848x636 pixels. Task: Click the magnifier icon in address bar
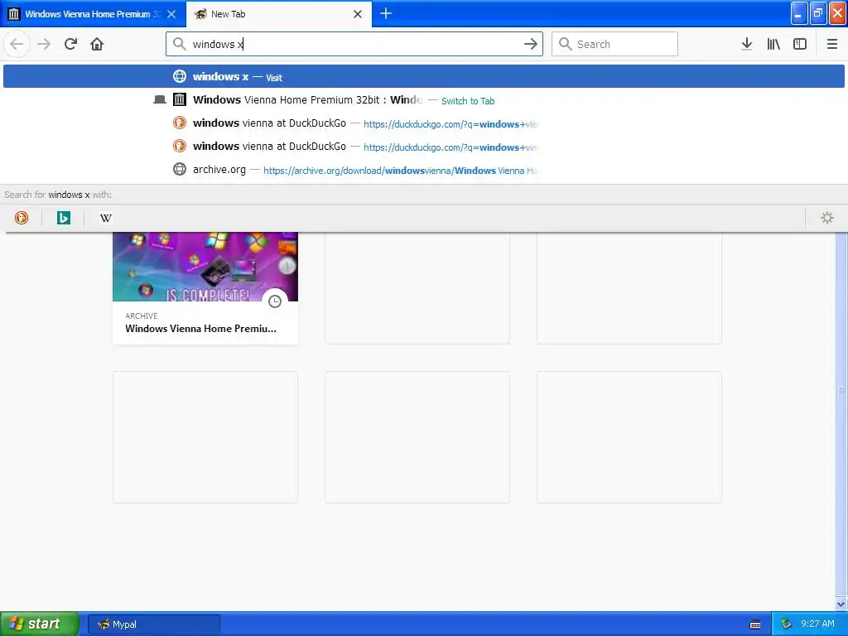pos(180,44)
